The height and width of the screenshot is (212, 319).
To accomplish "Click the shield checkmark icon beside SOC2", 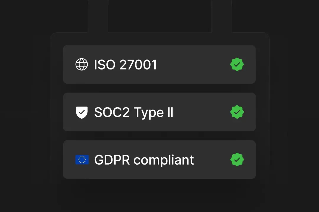I will [82, 112].
